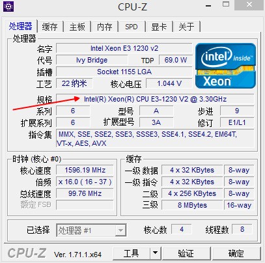Switch to the 显卡 tab
The height and width of the screenshot is (263, 265).
(x=159, y=27)
